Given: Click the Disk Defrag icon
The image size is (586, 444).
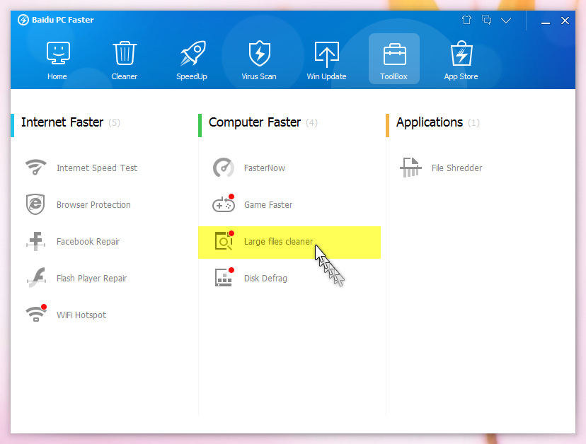Looking at the screenshot, I should tap(224, 277).
